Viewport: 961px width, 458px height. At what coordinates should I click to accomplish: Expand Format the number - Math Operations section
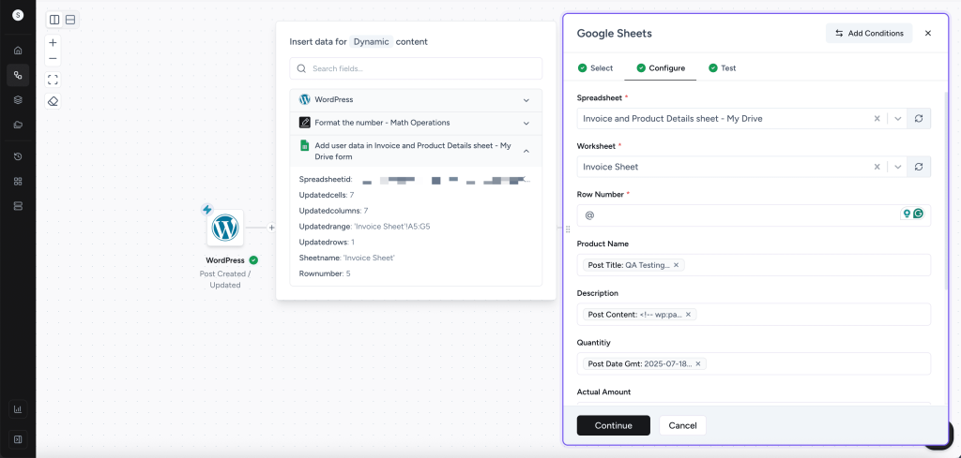click(x=526, y=123)
